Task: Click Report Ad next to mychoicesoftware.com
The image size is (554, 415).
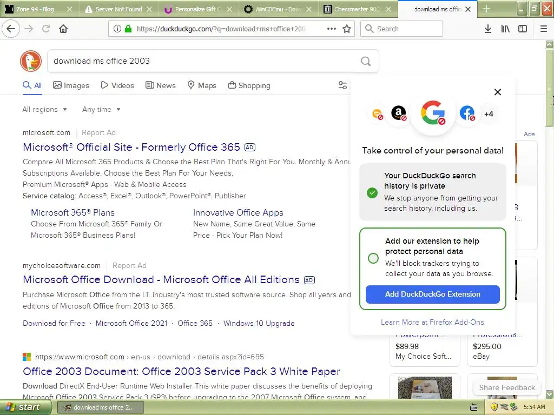Action: 129,265
